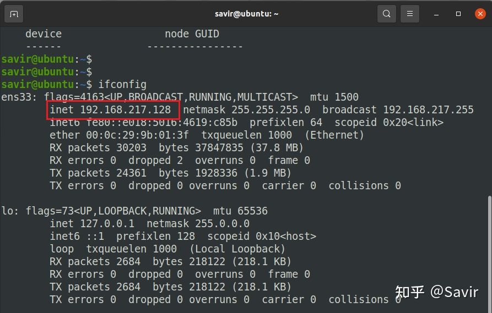Click RX packets 2684 line of lo

tap(95, 262)
